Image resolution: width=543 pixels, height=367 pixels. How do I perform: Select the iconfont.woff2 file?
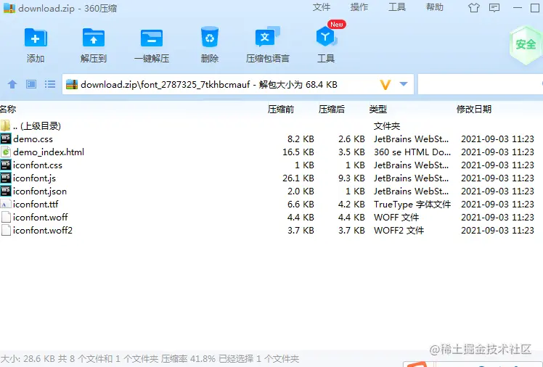(271, 231)
